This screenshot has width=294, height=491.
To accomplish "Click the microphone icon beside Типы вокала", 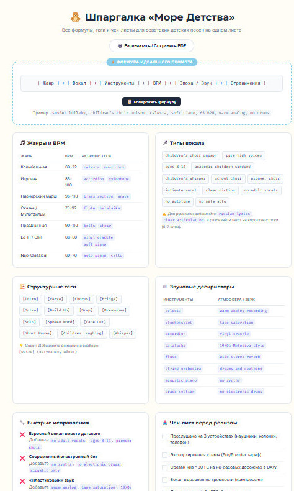I will tap(165, 143).
